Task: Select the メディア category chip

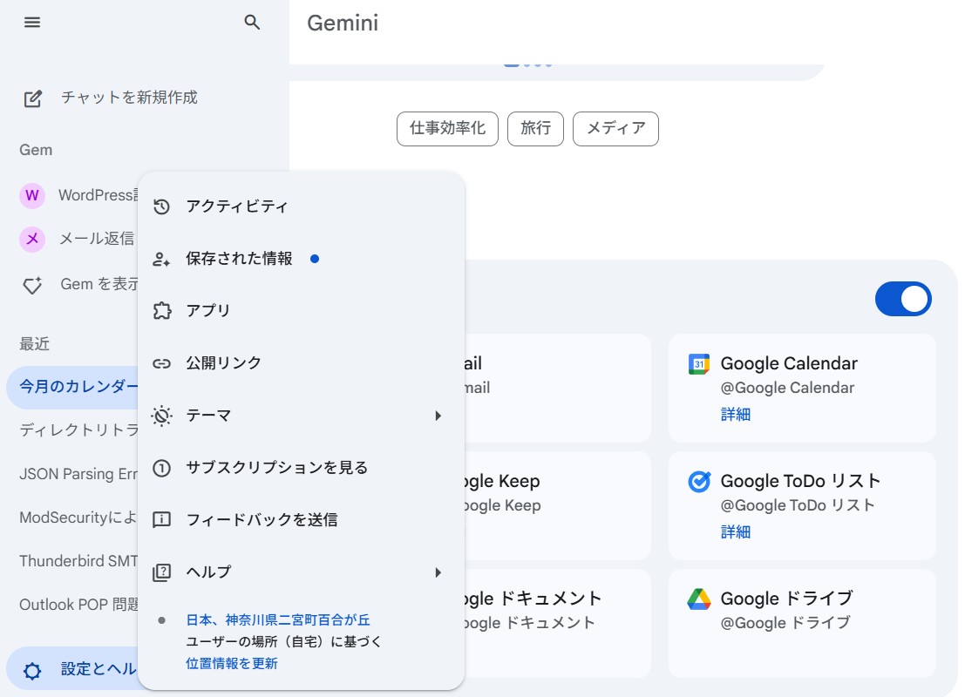Action: pos(615,129)
